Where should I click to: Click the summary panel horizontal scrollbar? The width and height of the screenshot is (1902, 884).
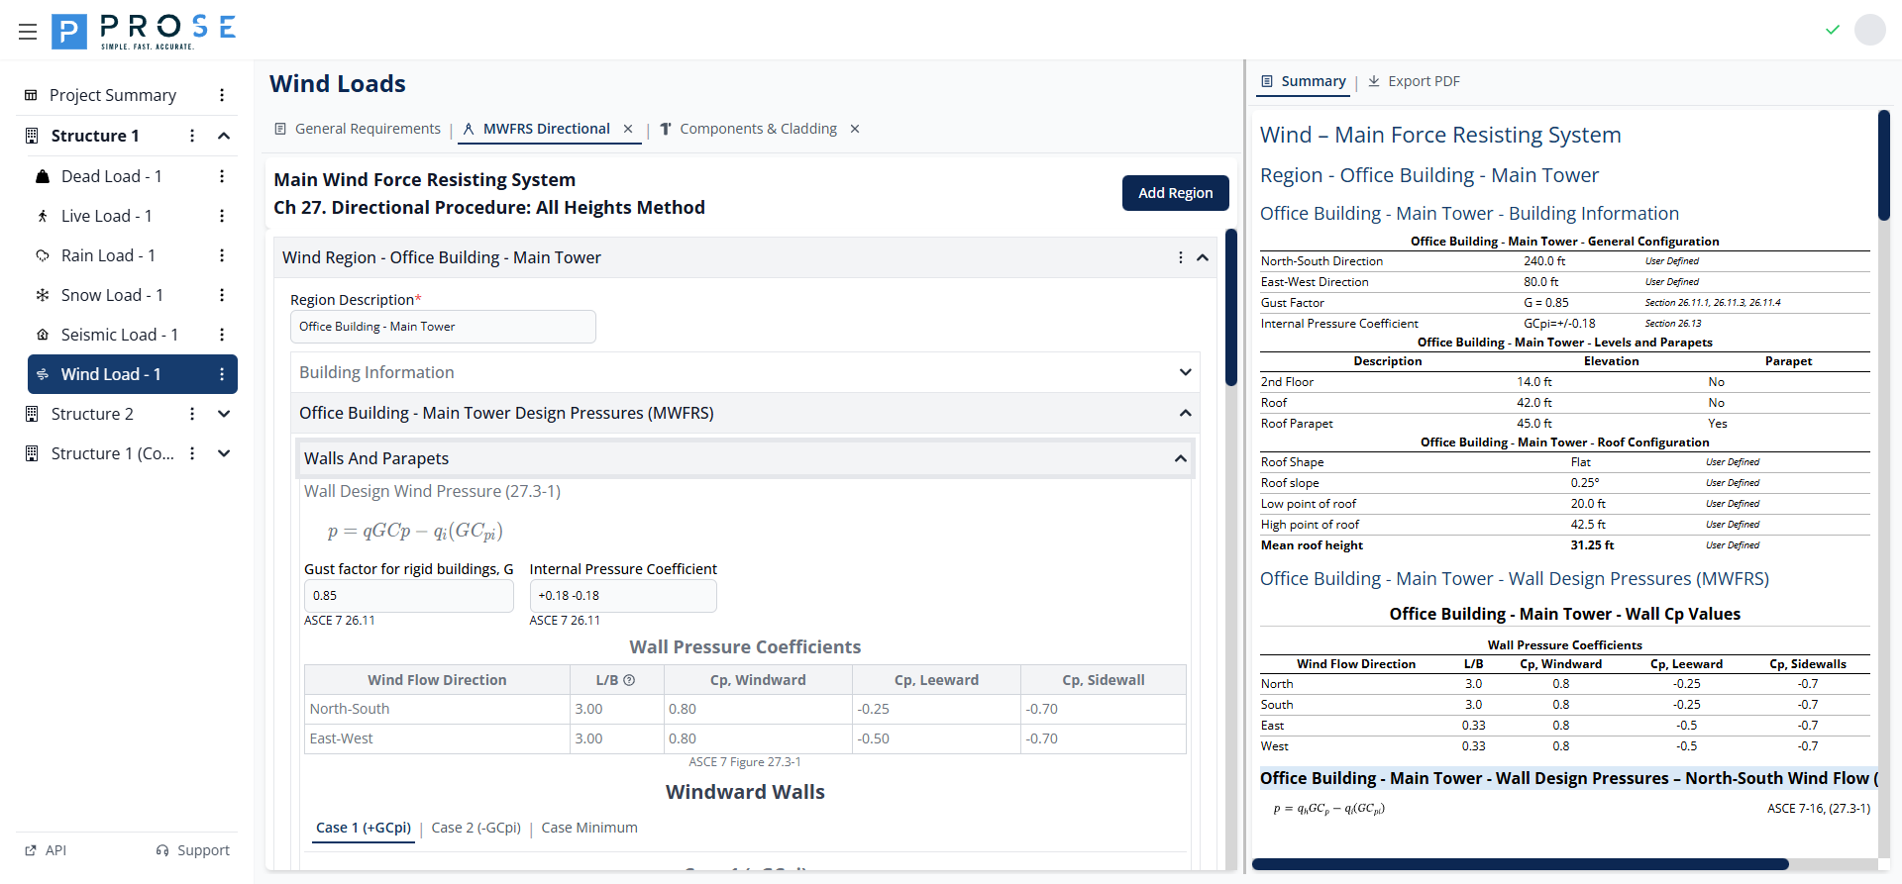point(1520,864)
